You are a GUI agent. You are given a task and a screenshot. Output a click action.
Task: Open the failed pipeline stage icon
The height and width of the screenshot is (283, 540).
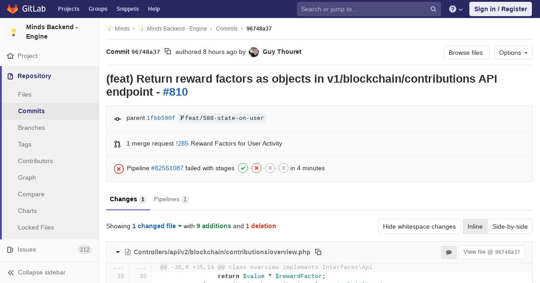[x=256, y=168]
